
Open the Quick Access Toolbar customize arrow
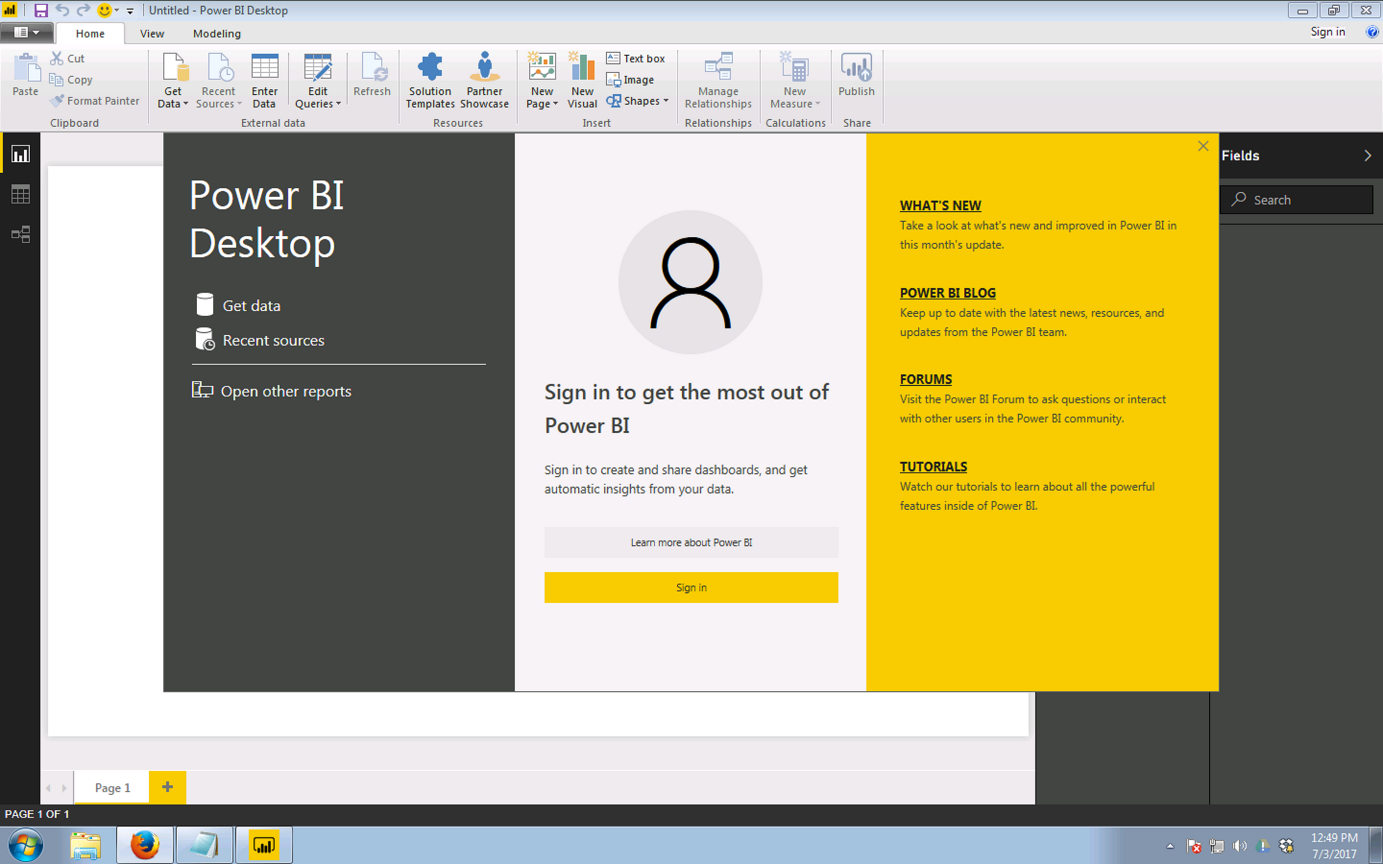(x=130, y=11)
